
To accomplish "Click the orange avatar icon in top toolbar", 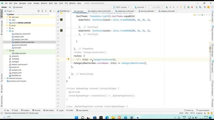I will click(x=208, y=7).
